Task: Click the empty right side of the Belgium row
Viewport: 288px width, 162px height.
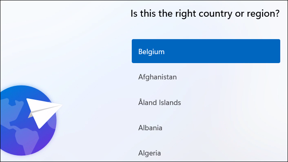Action: 230,51
